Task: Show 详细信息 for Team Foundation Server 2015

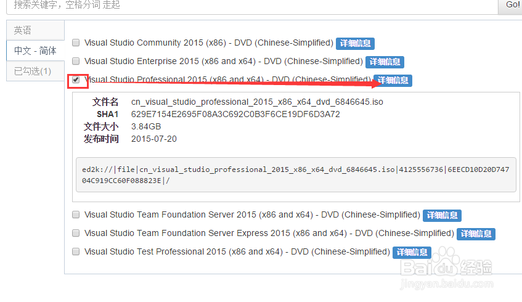Action: pyautogui.click(x=442, y=216)
